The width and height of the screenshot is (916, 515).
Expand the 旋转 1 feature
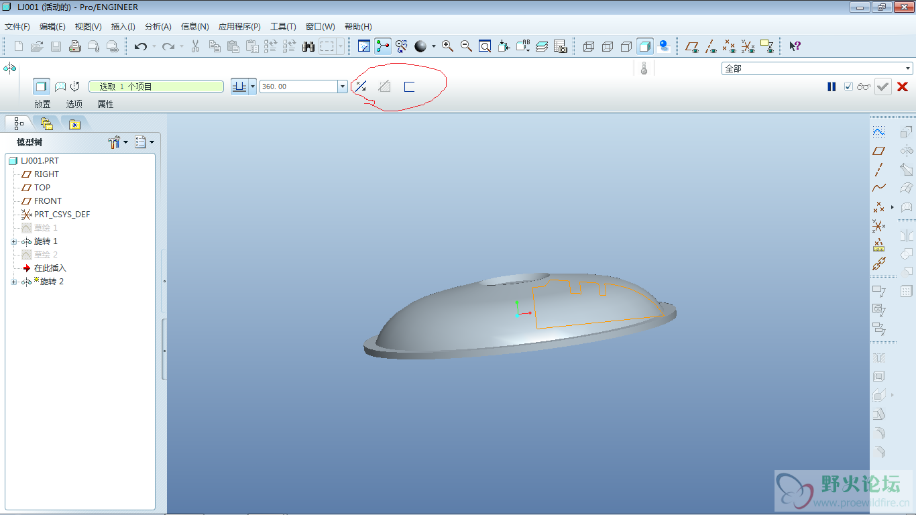click(x=13, y=241)
